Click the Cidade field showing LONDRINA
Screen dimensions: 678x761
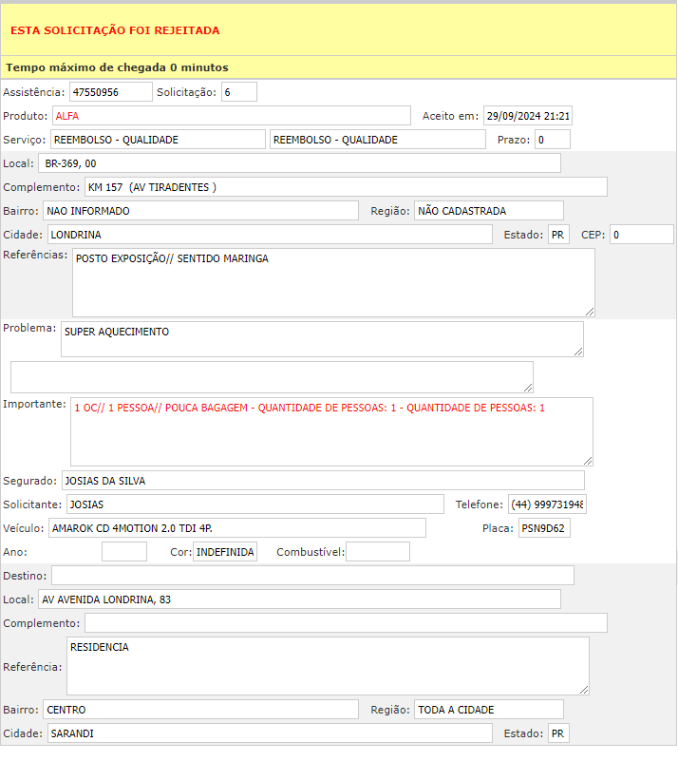tap(270, 235)
